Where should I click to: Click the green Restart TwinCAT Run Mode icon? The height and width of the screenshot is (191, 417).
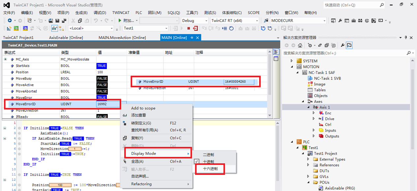16,28
